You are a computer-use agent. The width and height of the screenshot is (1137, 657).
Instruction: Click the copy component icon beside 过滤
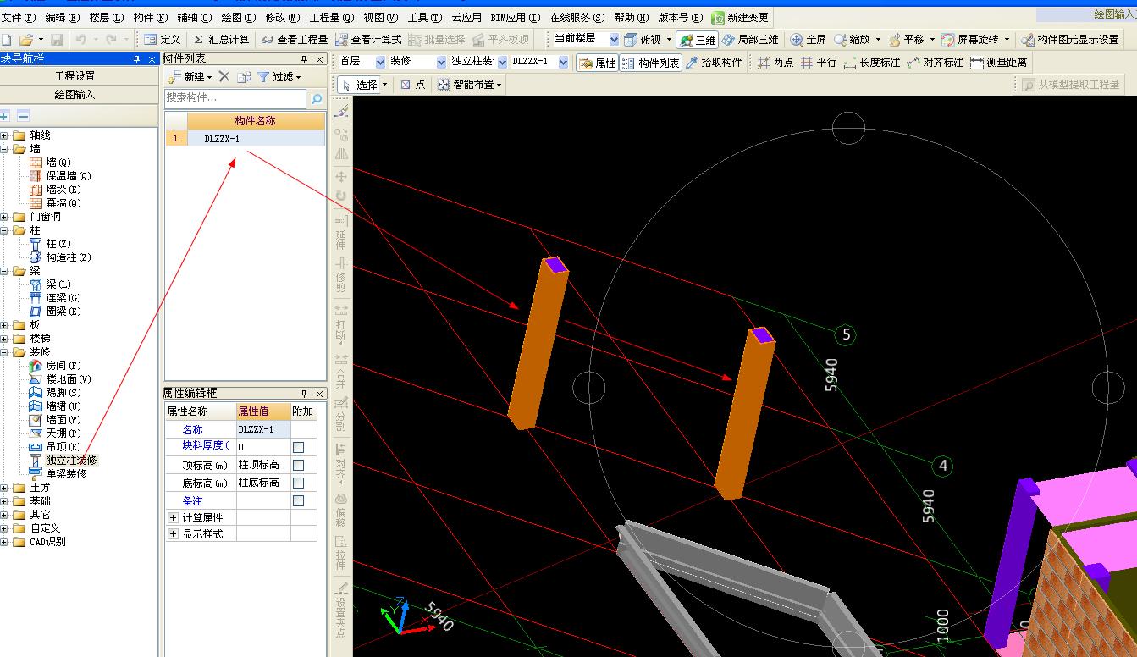(x=244, y=76)
